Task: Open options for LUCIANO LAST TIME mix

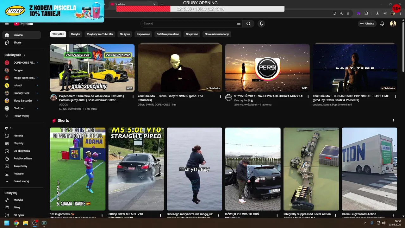Action: click(x=396, y=96)
